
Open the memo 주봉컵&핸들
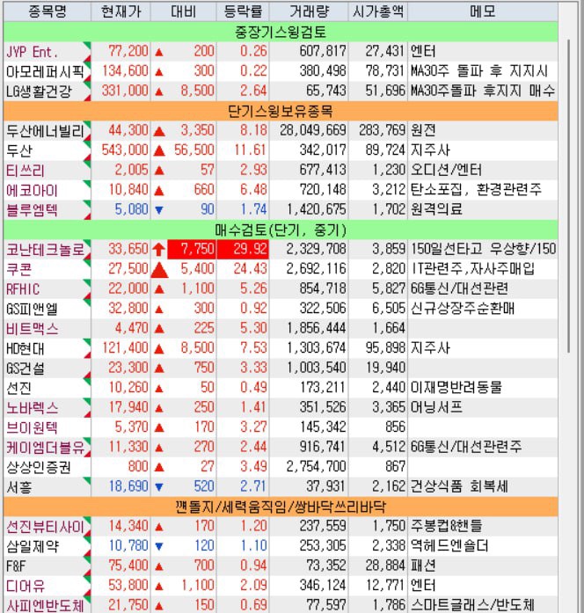point(447,526)
